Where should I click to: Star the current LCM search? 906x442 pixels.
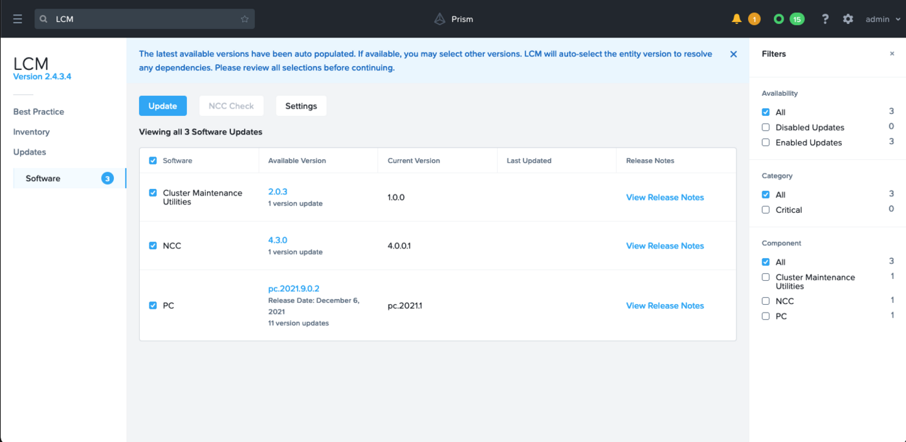[245, 19]
